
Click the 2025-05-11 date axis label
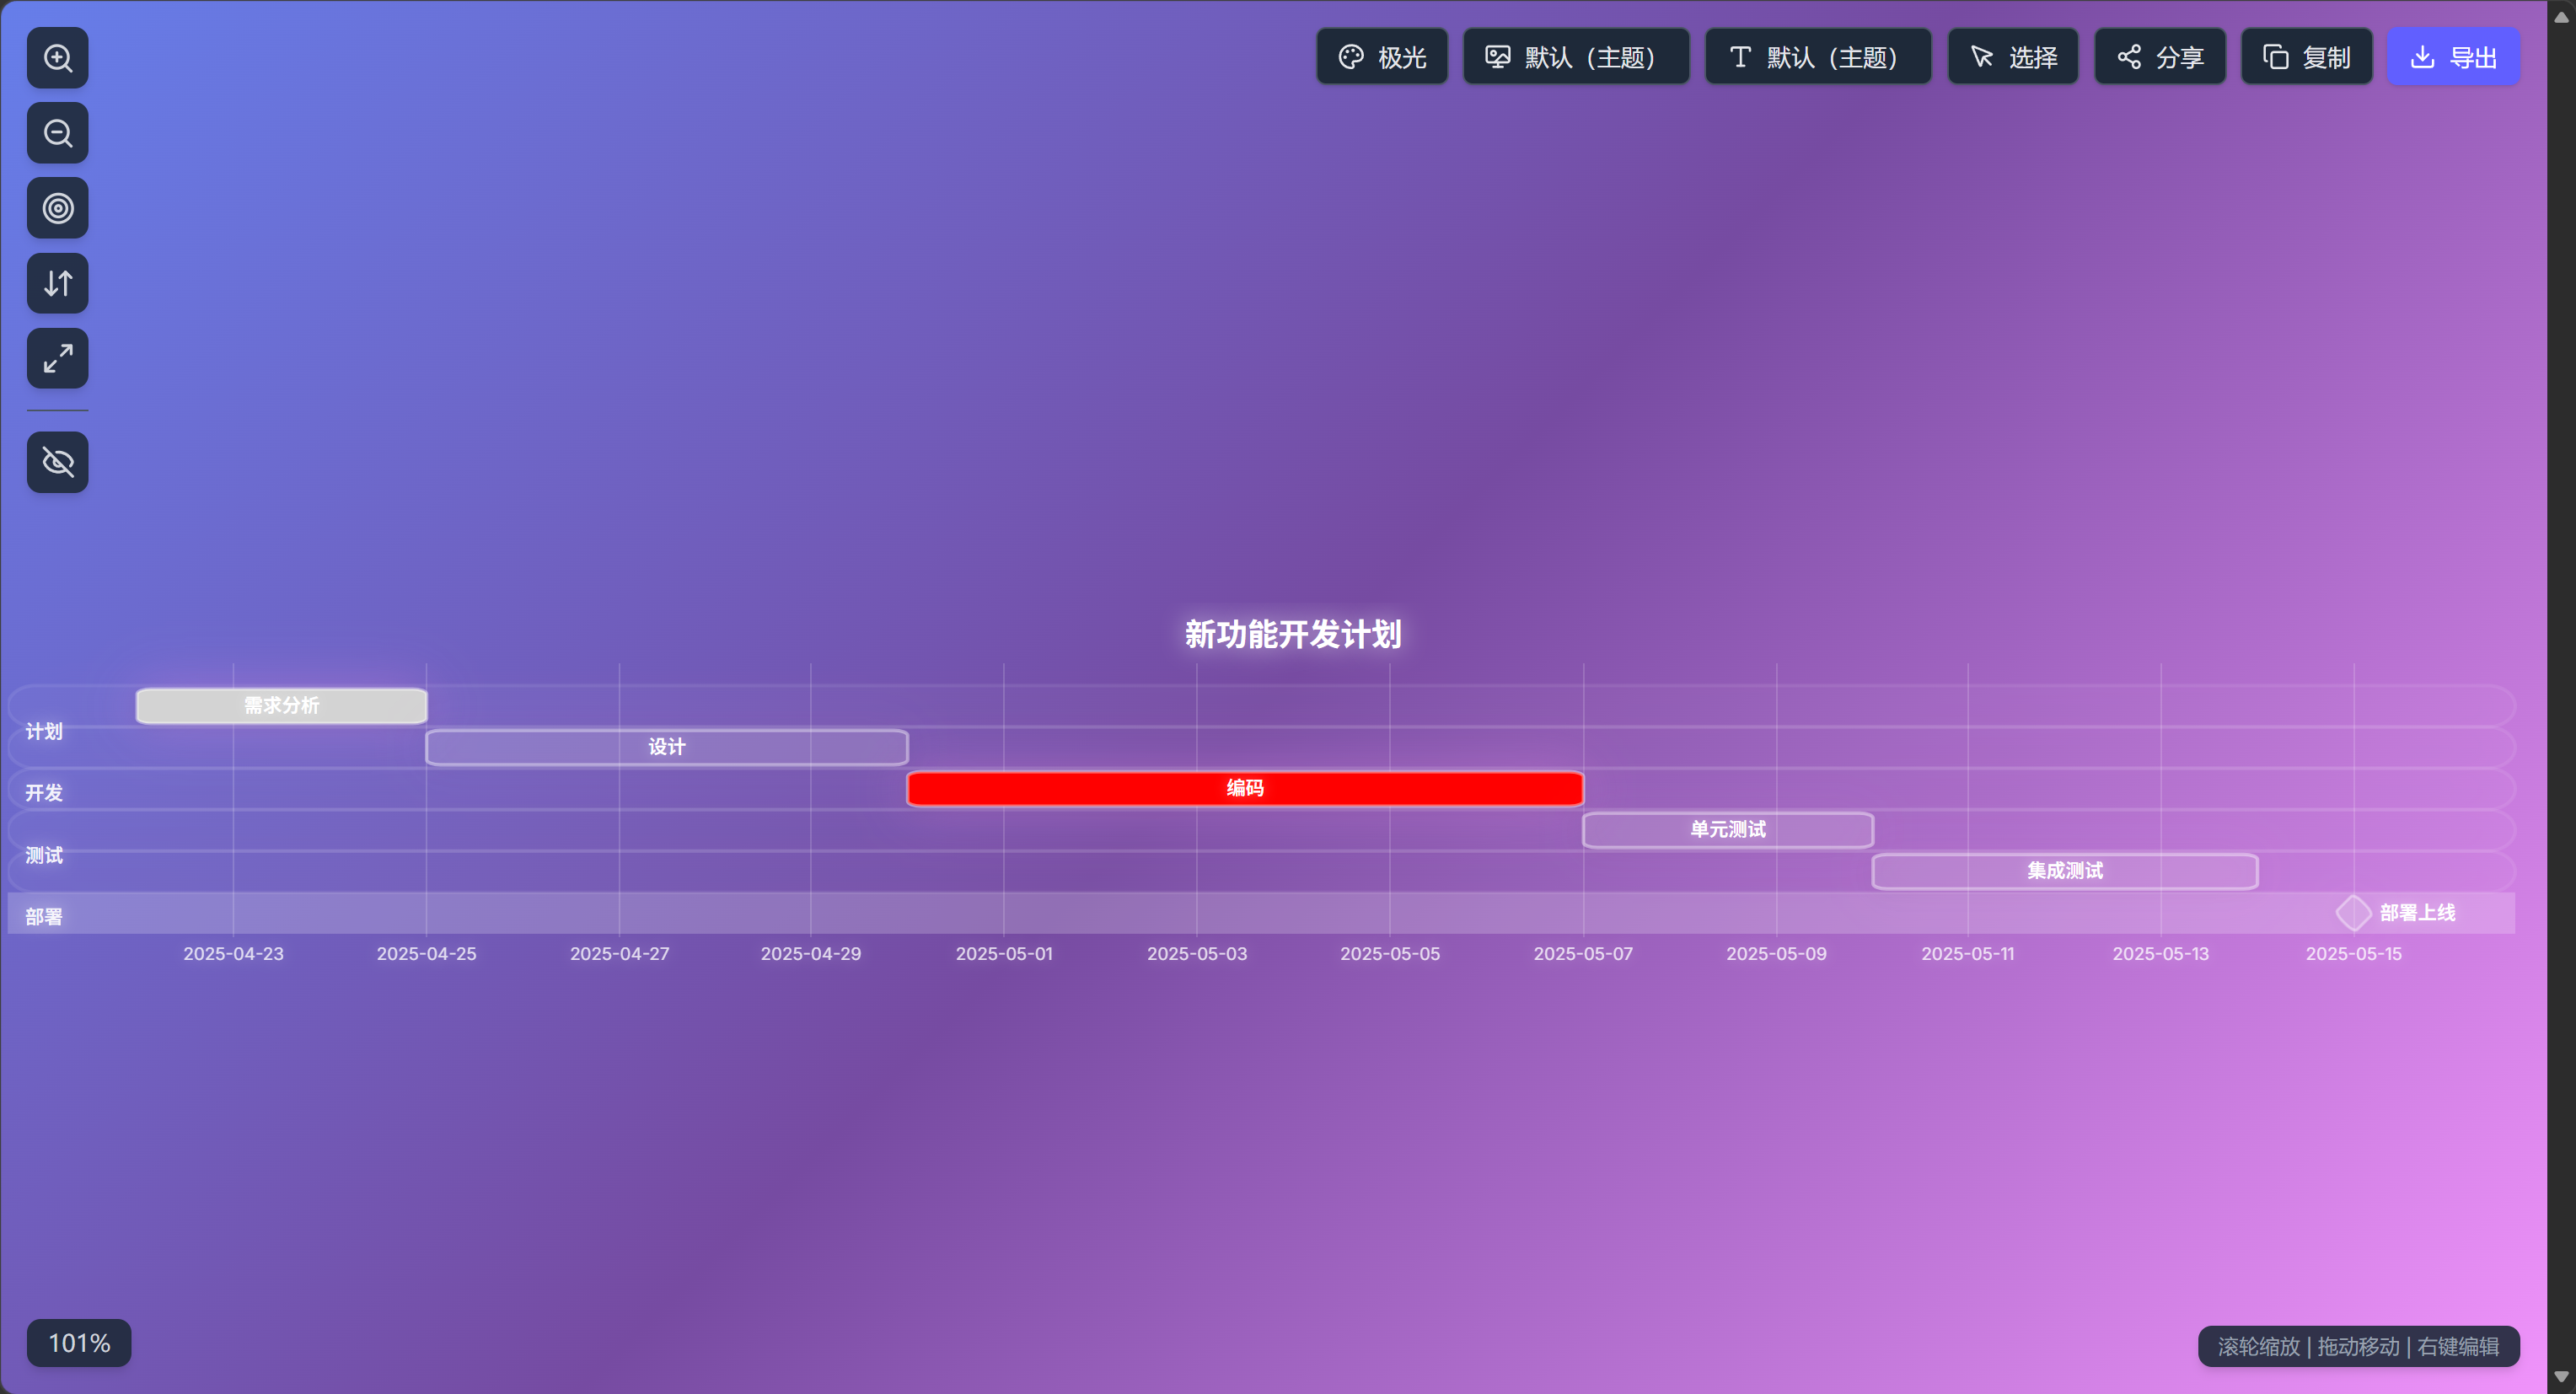coord(1968,954)
